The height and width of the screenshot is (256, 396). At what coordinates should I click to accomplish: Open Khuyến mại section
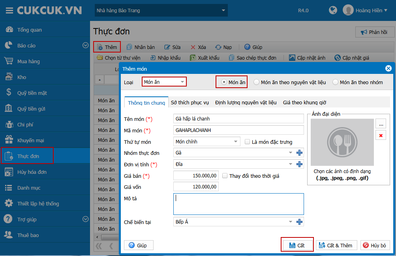tap(45, 140)
